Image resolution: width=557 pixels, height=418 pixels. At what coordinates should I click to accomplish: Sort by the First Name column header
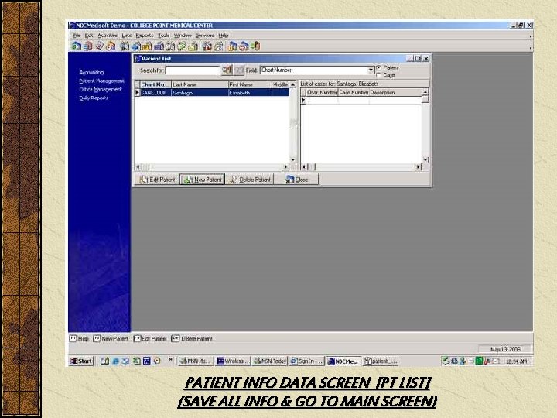(250, 84)
